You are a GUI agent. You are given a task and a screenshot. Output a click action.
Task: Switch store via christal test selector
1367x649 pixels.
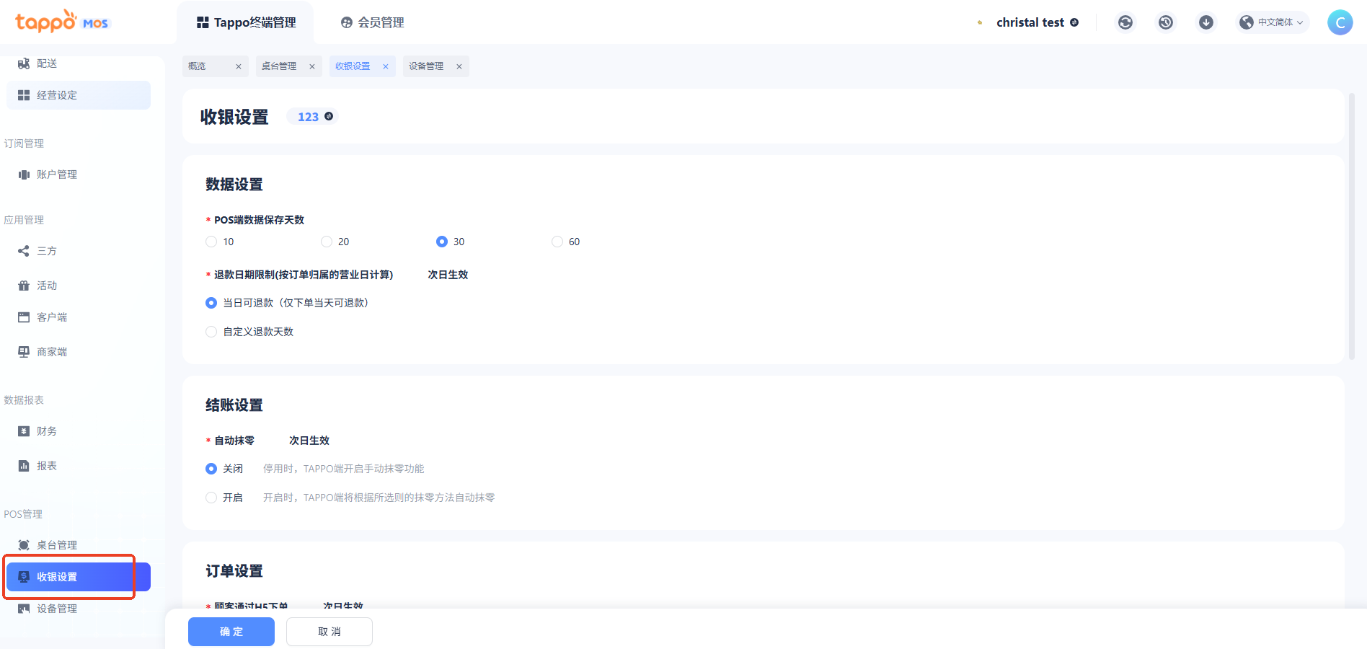[x=1037, y=22]
